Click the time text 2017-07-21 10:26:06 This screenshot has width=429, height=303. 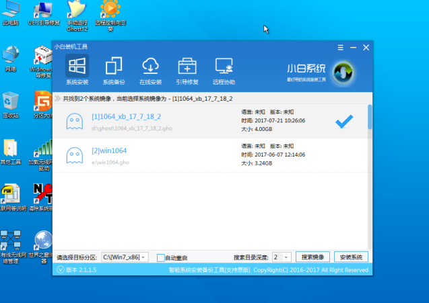click(280, 121)
